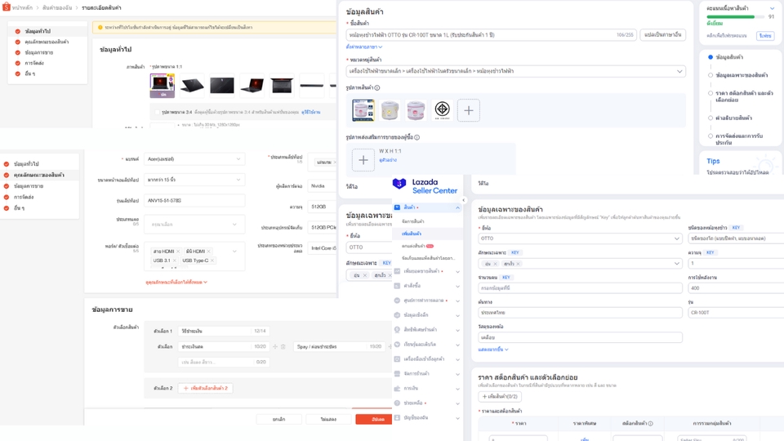Click the orange save button in Shopee
The image size is (784, 441).
coord(375,420)
